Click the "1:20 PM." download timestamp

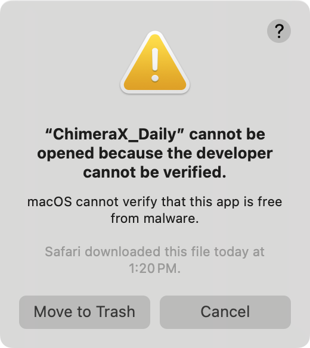[155, 268]
